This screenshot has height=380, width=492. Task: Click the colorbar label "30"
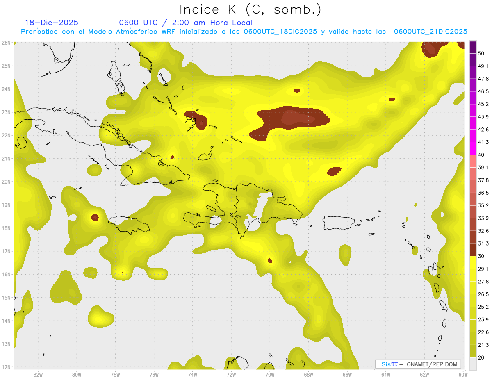click(481, 256)
